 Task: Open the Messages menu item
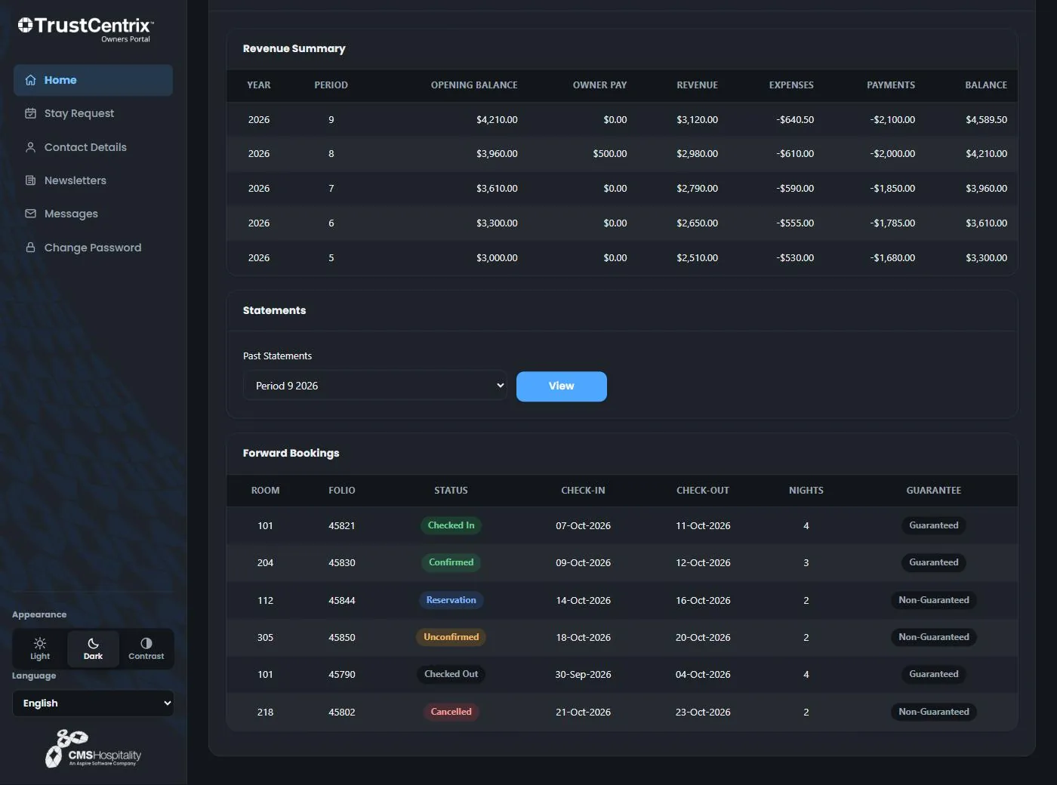pyautogui.click(x=93, y=214)
